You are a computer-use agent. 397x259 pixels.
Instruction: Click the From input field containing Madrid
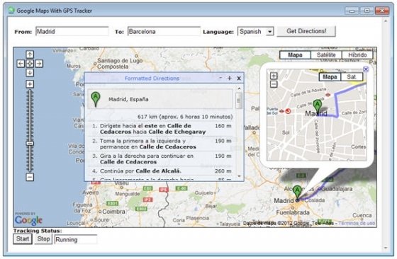click(72, 32)
